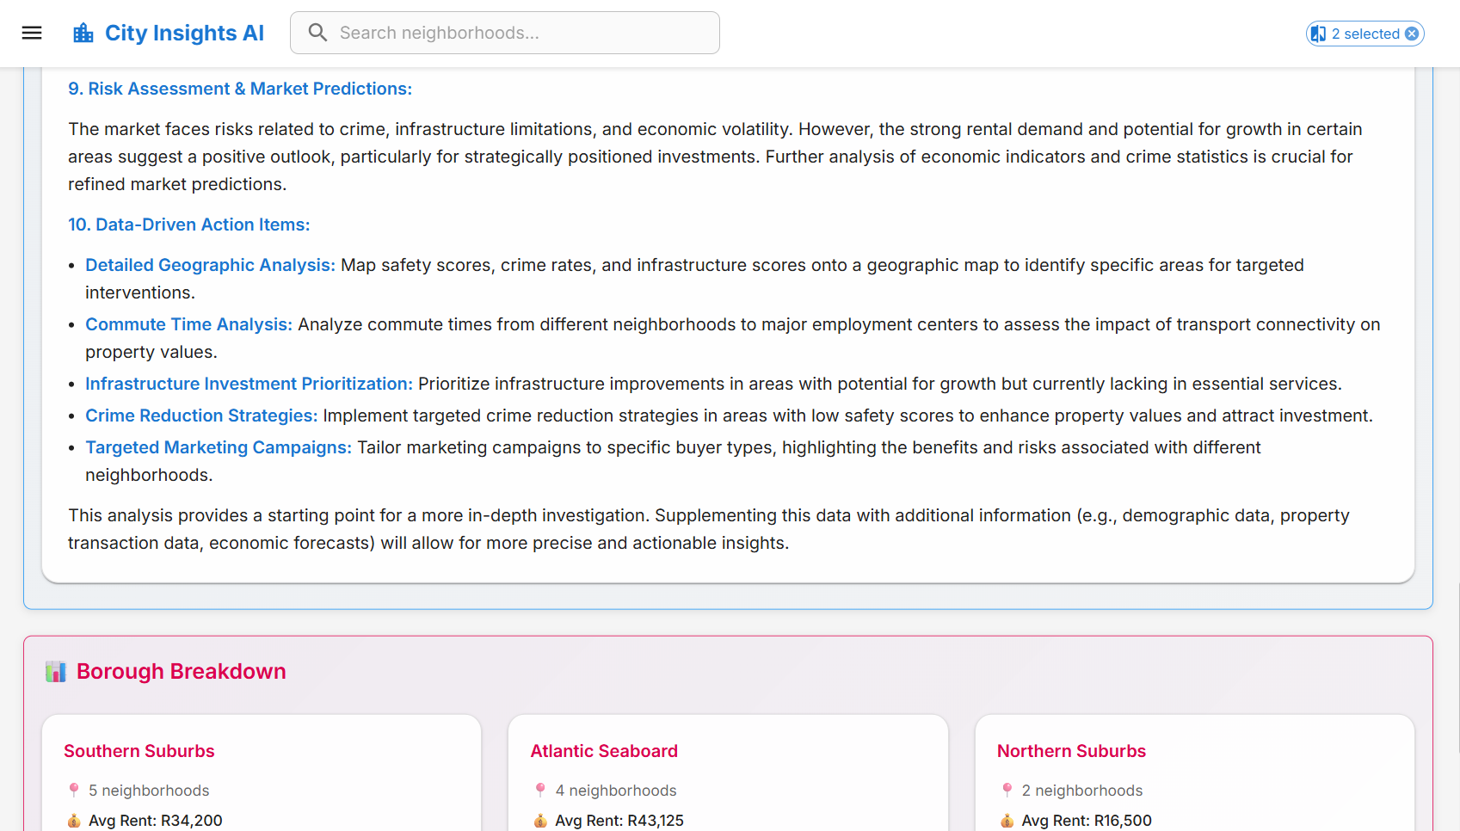This screenshot has height=831, width=1460.
Task: Click 'Infrastructure Investment Prioritization:' bullet label
Action: tap(249, 384)
